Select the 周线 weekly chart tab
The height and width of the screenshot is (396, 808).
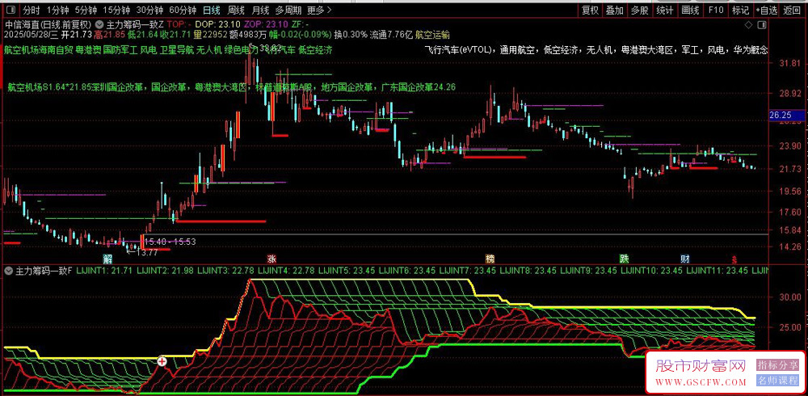(235, 10)
